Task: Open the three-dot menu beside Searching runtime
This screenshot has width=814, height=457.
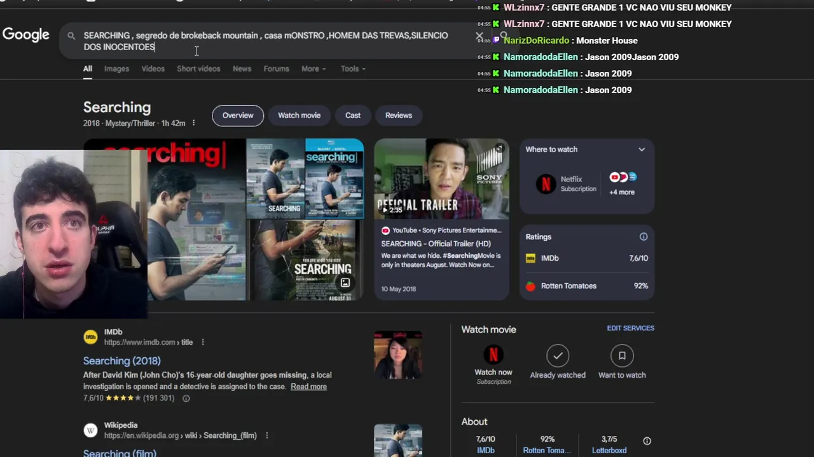Action: 194,123
